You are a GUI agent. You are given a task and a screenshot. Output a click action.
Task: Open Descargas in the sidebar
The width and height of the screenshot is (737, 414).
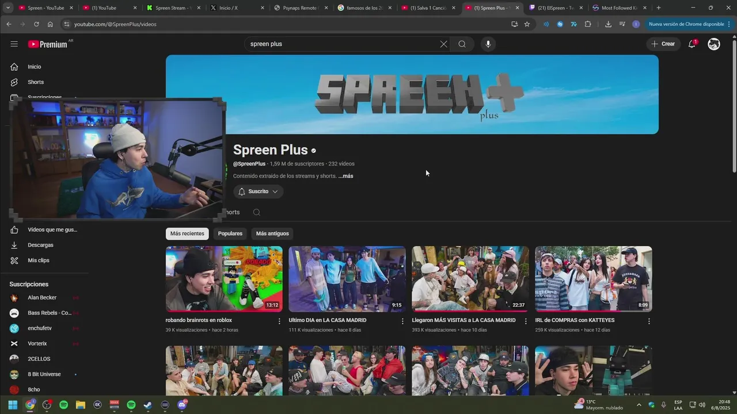(40, 245)
